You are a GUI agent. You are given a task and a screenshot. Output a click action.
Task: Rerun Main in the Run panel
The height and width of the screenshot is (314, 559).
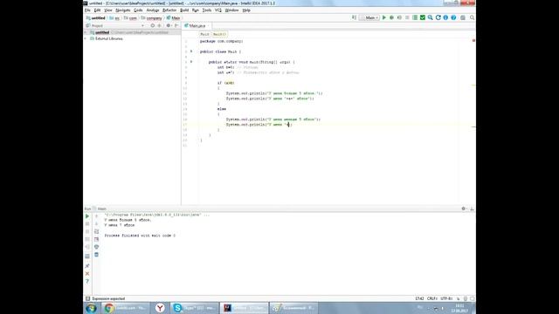tap(87, 216)
